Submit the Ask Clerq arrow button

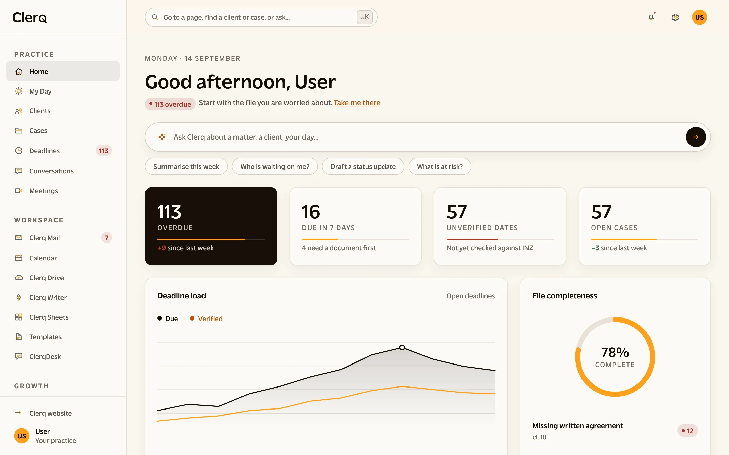[x=696, y=137]
